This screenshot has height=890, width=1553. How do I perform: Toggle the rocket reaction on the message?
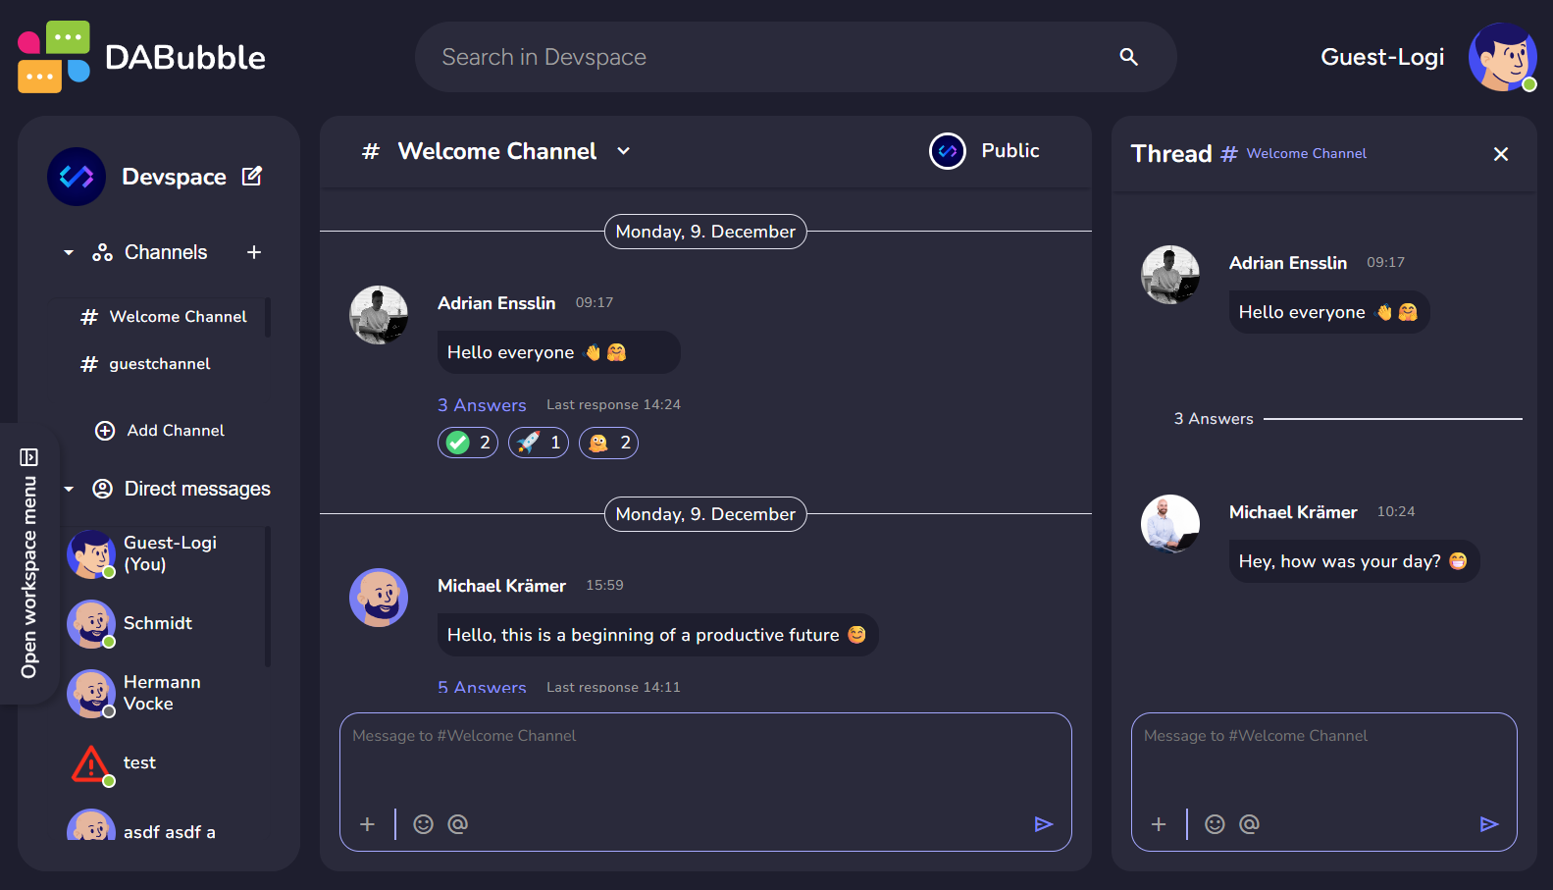point(539,443)
